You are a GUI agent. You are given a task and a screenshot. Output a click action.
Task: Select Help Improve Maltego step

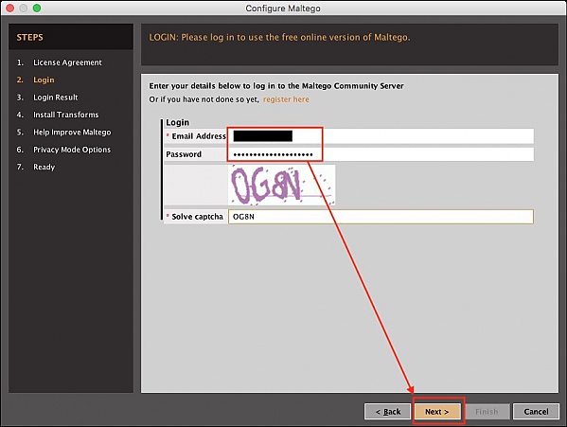(x=72, y=132)
